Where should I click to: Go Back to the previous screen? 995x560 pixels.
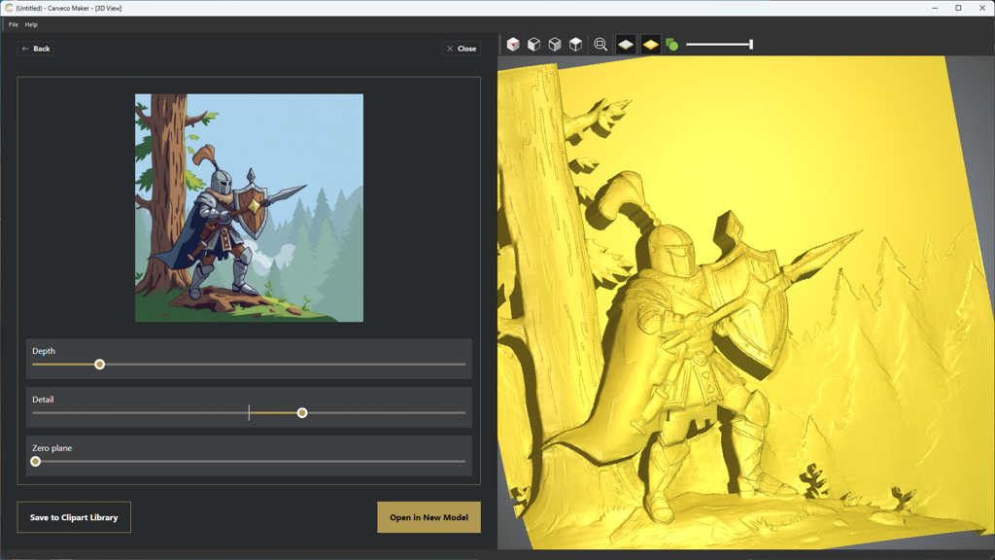[36, 49]
